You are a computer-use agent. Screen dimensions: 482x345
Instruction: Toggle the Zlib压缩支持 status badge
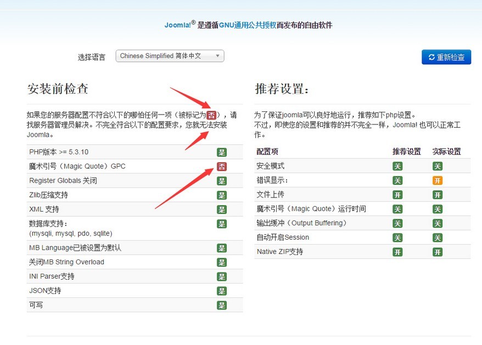pyautogui.click(x=221, y=194)
